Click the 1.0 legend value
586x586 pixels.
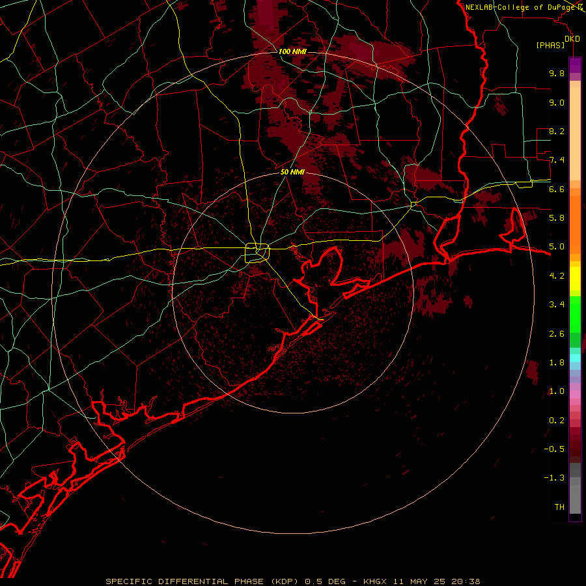pyautogui.click(x=557, y=391)
